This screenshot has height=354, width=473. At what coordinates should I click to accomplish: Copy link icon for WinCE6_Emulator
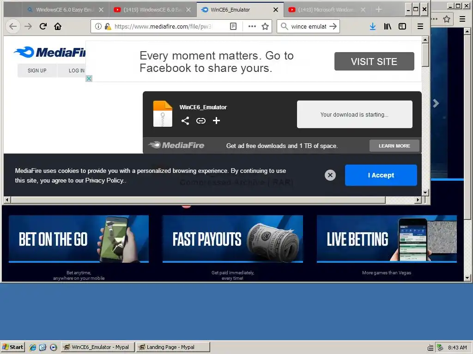[201, 121]
